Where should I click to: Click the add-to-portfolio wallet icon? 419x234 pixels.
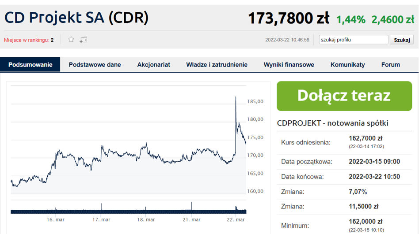[83, 40]
